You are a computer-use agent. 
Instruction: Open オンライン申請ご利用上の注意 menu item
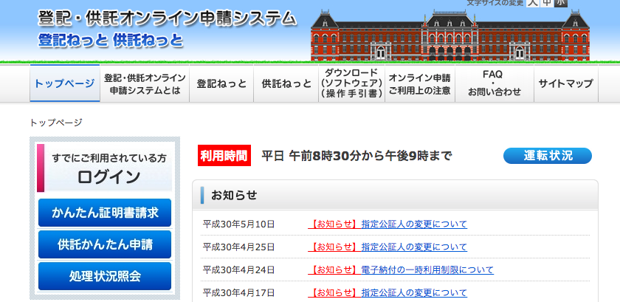(x=420, y=83)
